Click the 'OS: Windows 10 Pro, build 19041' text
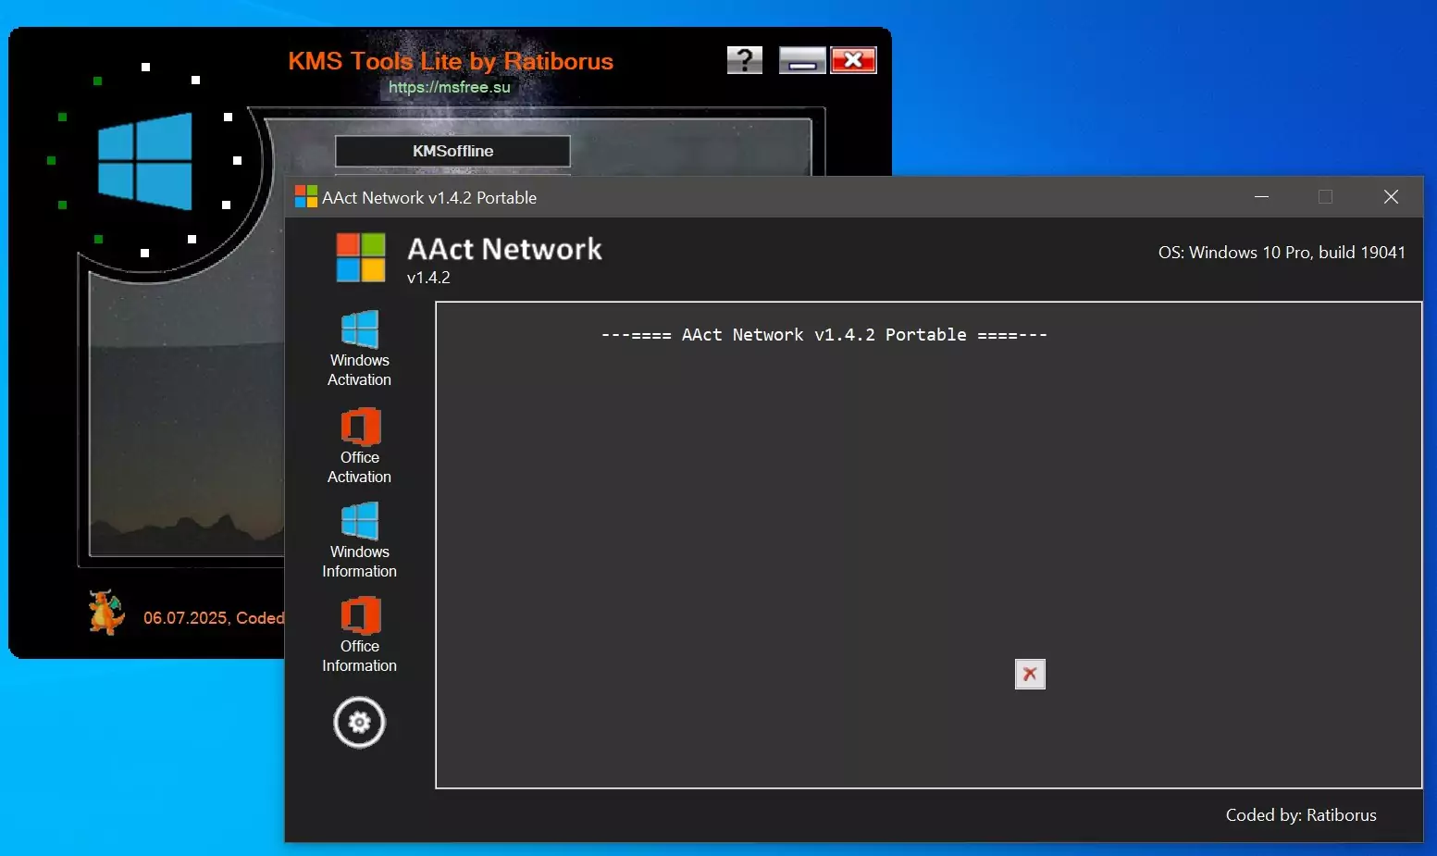Screen dimensions: 1437x856 1282,253
